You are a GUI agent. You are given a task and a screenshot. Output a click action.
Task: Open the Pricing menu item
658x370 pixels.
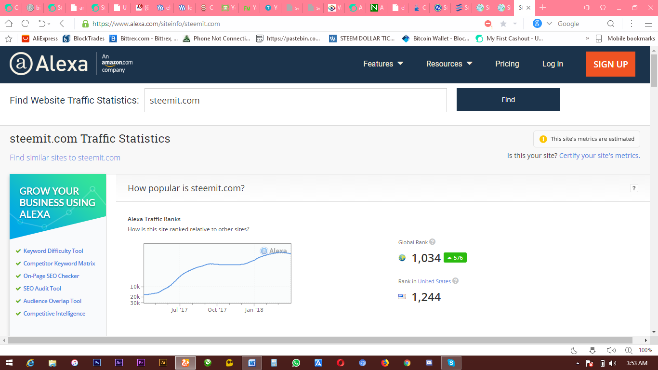click(x=507, y=64)
